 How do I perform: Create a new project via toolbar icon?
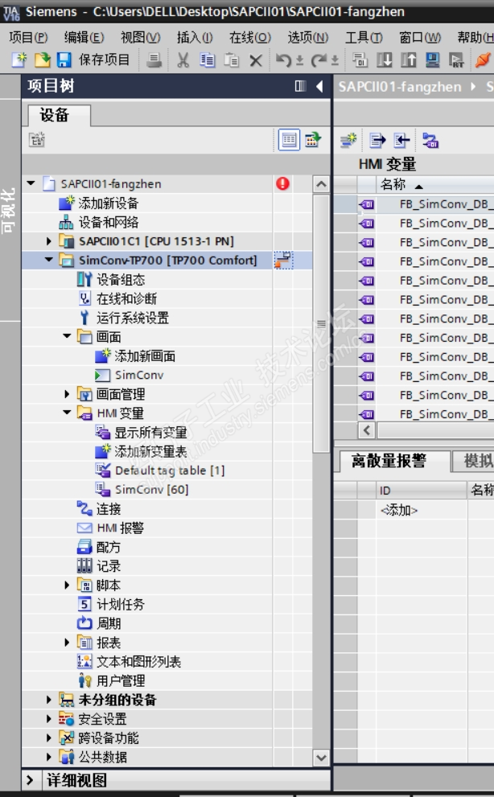pos(19,60)
